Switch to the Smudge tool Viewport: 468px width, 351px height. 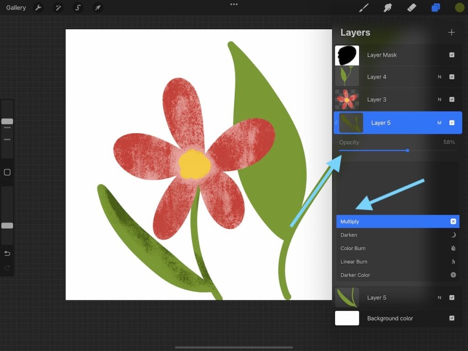[388, 7]
